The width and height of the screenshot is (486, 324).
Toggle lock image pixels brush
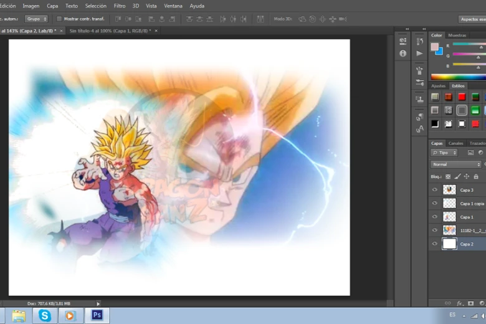pos(457,176)
